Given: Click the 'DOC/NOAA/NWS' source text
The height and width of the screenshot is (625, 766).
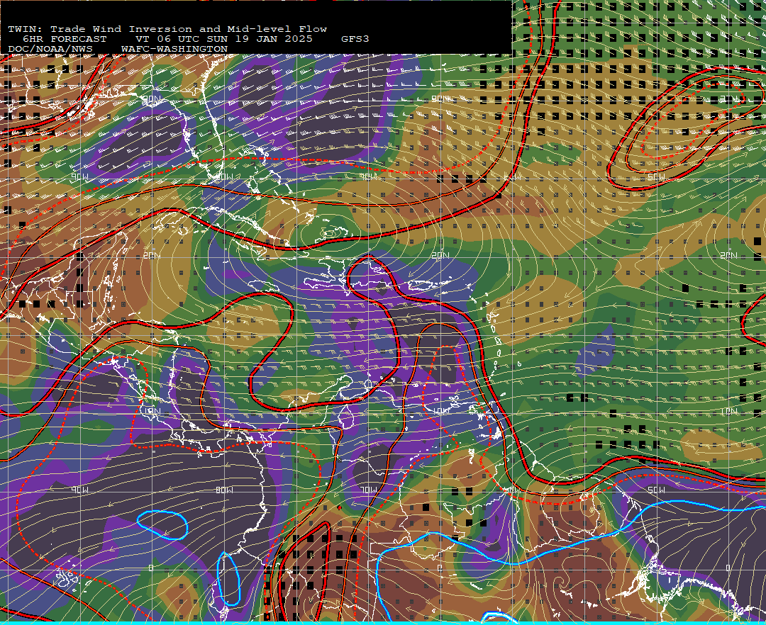Looking at the screenshot, I should pos(50,50).
